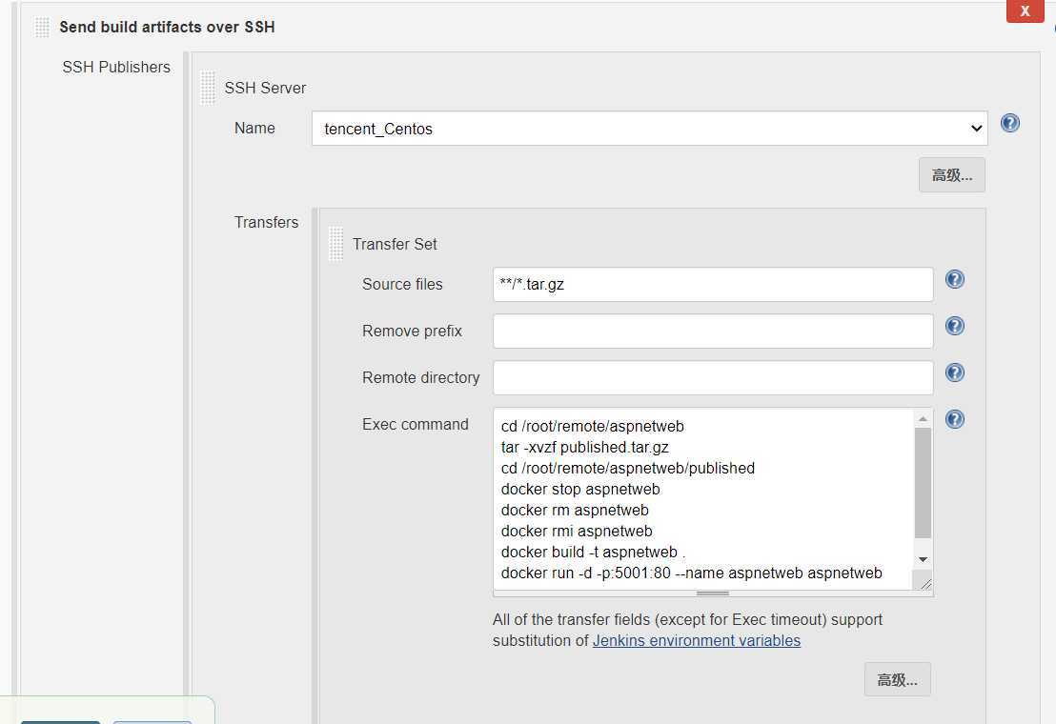Delete the Send build artifacts step
Image resolution: width=1056 pixels, height=724 pixels.
click(1025, 10)
